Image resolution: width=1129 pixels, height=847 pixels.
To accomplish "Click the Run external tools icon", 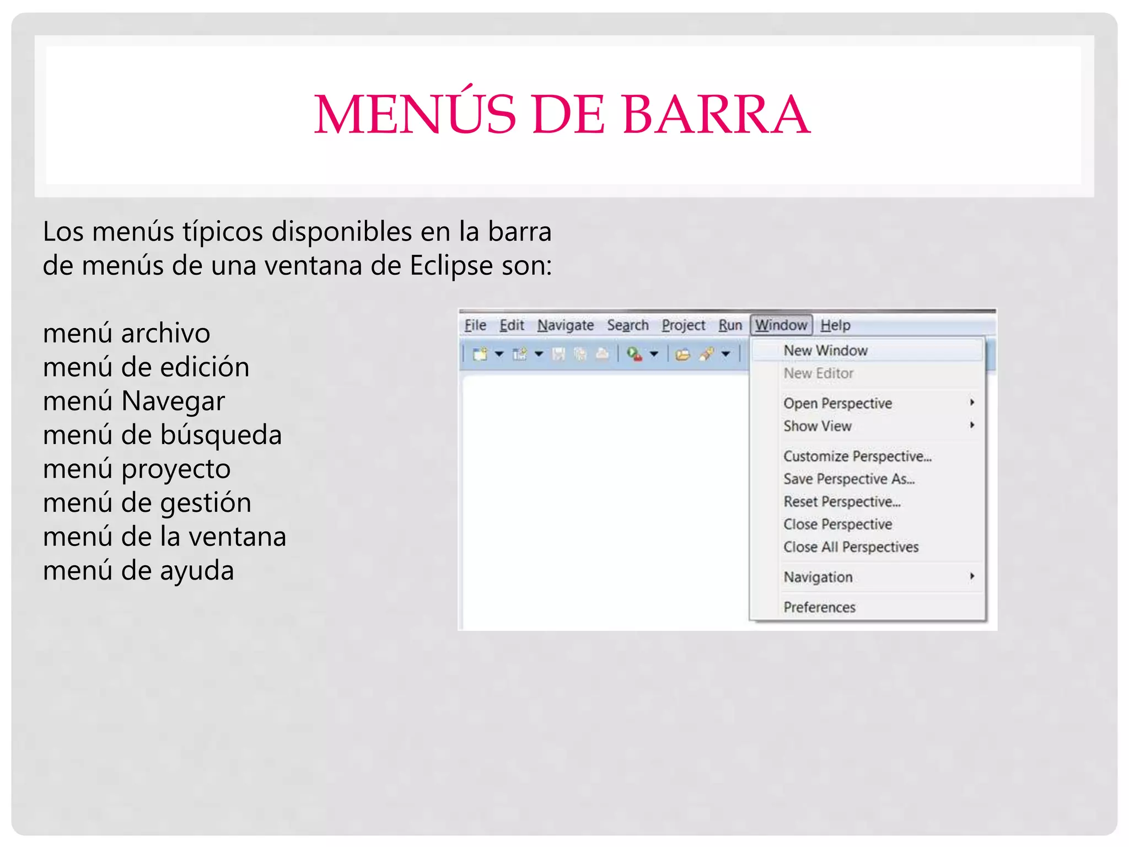I will (635, 354).
